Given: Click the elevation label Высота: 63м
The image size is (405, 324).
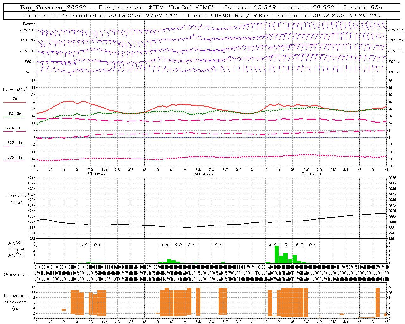Looking at the screenshot, I should [x=363, y=8].
